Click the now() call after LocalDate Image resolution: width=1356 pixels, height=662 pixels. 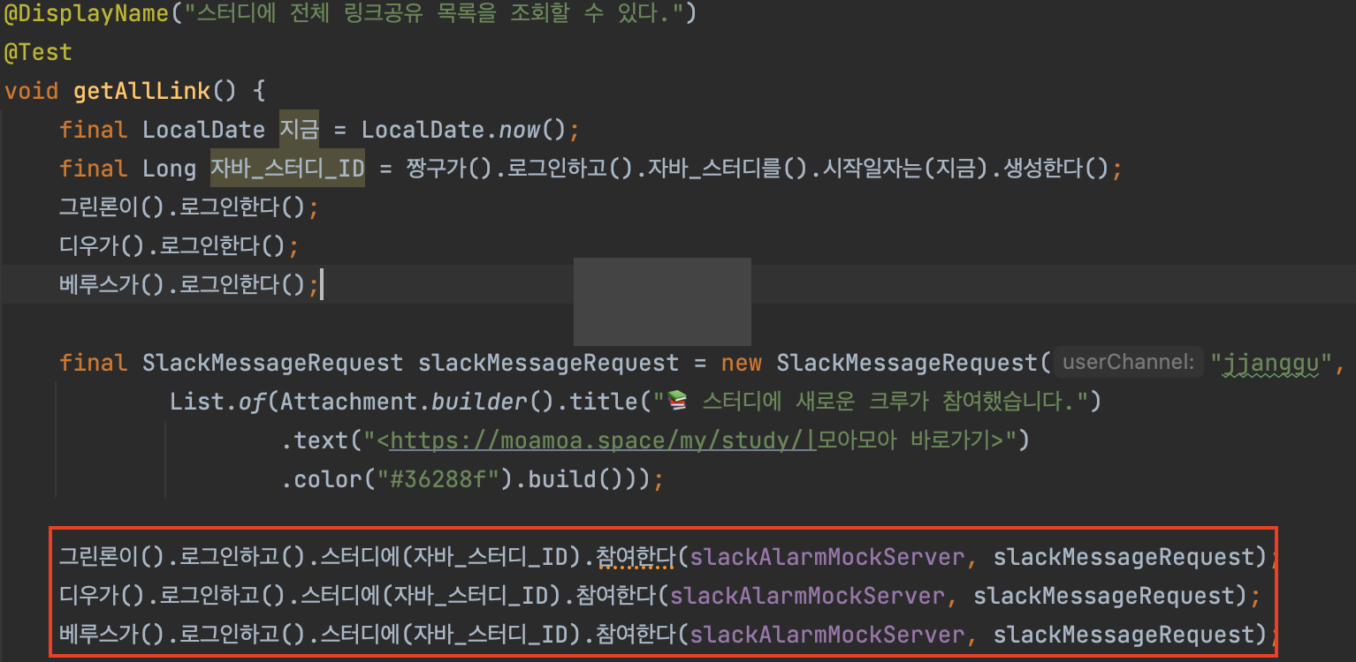(x=531, y=130)
